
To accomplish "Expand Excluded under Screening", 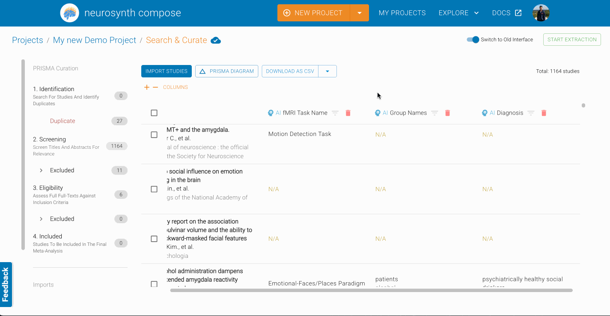I will 41,170.
